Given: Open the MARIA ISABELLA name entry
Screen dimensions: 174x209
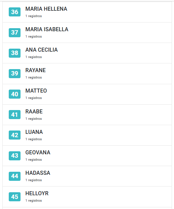Looking at the screenshot, I should click(47, 29).
